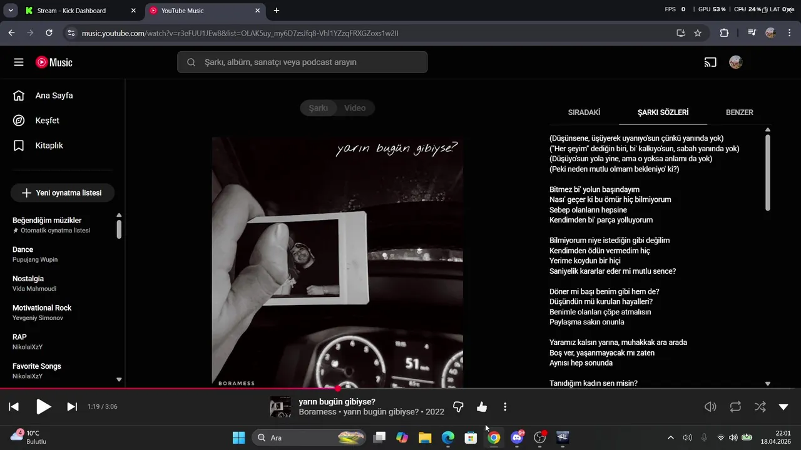Open YouTube Music account avatar menu
This screenshot has height=450, width=801.
tap(736, 62)
